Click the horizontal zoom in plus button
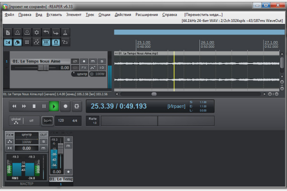The height and width of the screenshot is (191, 287). [x=270, y=94]
